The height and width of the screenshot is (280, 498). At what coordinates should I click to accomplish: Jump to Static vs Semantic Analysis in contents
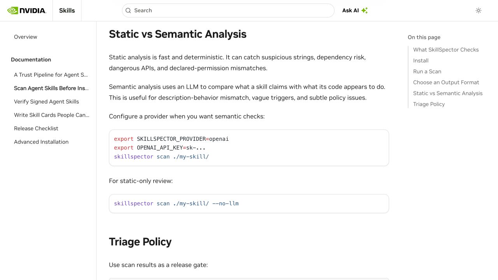click(448, 93)
